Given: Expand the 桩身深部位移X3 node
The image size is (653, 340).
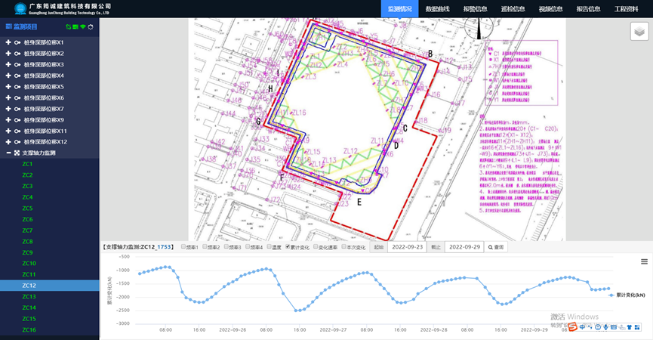Looking at the screenshot, I should click(8, 64).
